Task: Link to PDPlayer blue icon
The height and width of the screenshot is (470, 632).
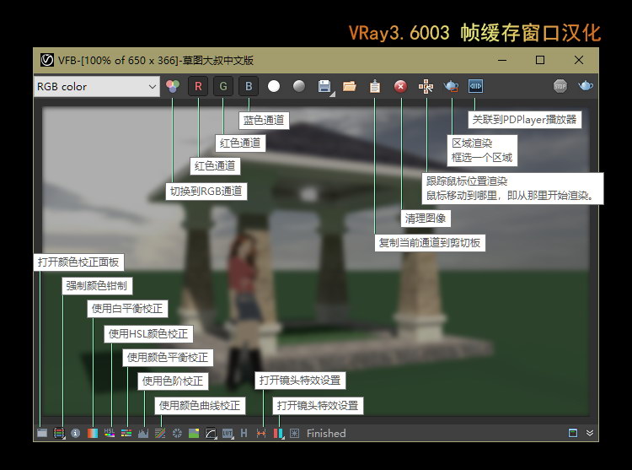Action: point(475,86)
